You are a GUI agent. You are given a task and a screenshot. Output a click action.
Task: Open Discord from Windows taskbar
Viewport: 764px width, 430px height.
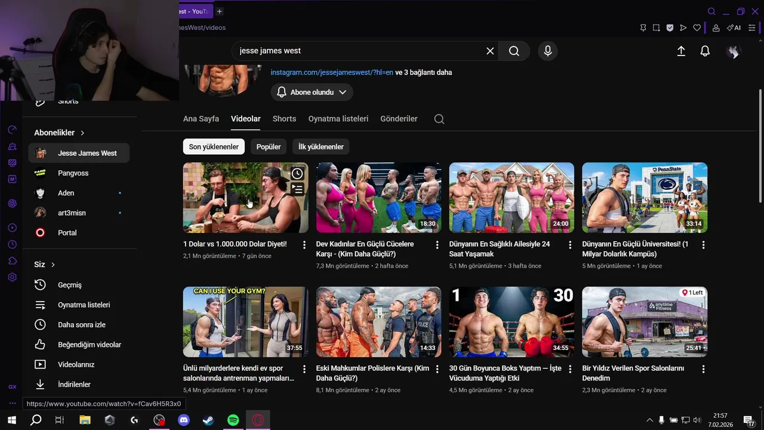(184, 420)
